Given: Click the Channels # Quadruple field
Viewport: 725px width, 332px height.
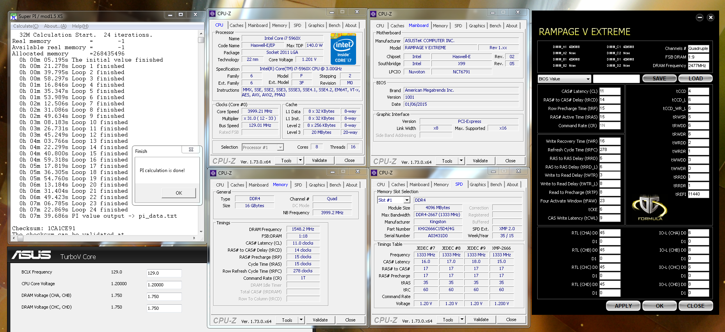Looking at the screenshot, I should (x=698, y=48).
